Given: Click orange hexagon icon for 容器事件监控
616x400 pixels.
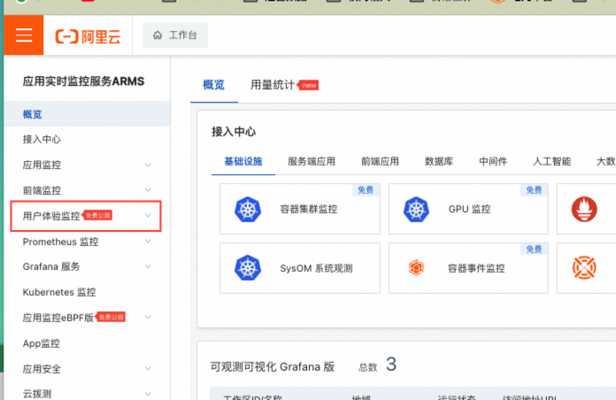Looking at the screenshot, I should (x=417, y=268).
